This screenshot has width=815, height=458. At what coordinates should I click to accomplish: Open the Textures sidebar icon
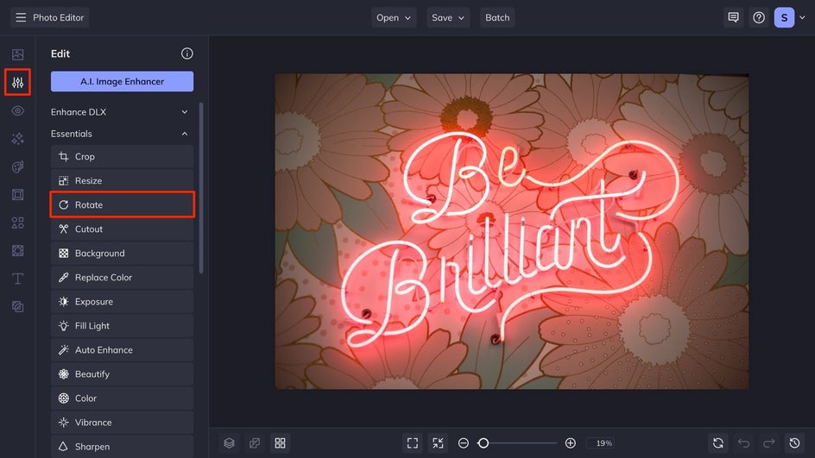coord(17,251)
